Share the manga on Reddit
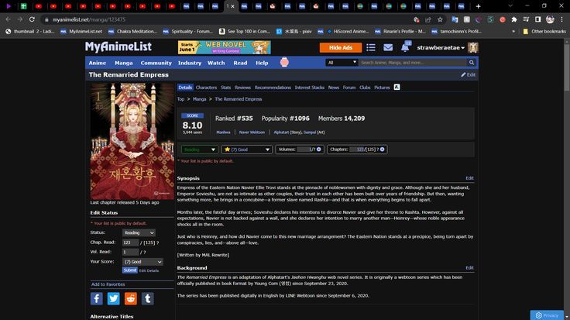 click(x=131, y=298)
